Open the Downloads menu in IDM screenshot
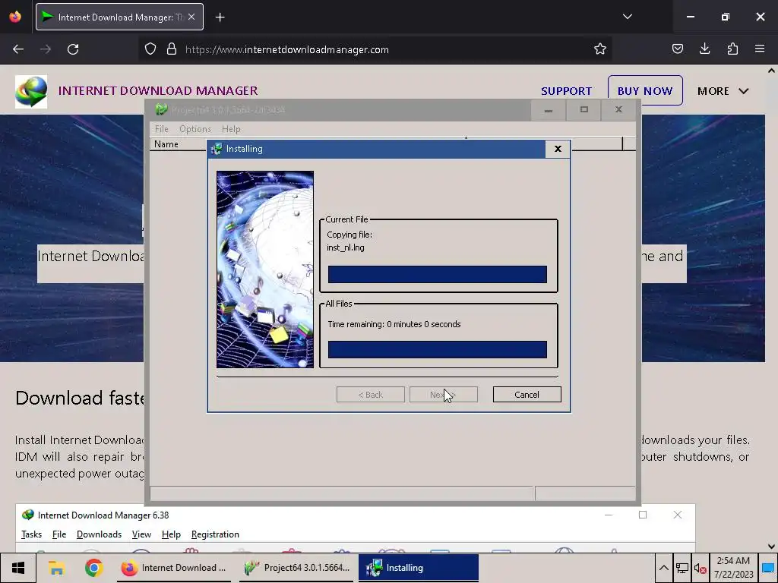This screenshot has width=778, height=583. coord(100,534)
